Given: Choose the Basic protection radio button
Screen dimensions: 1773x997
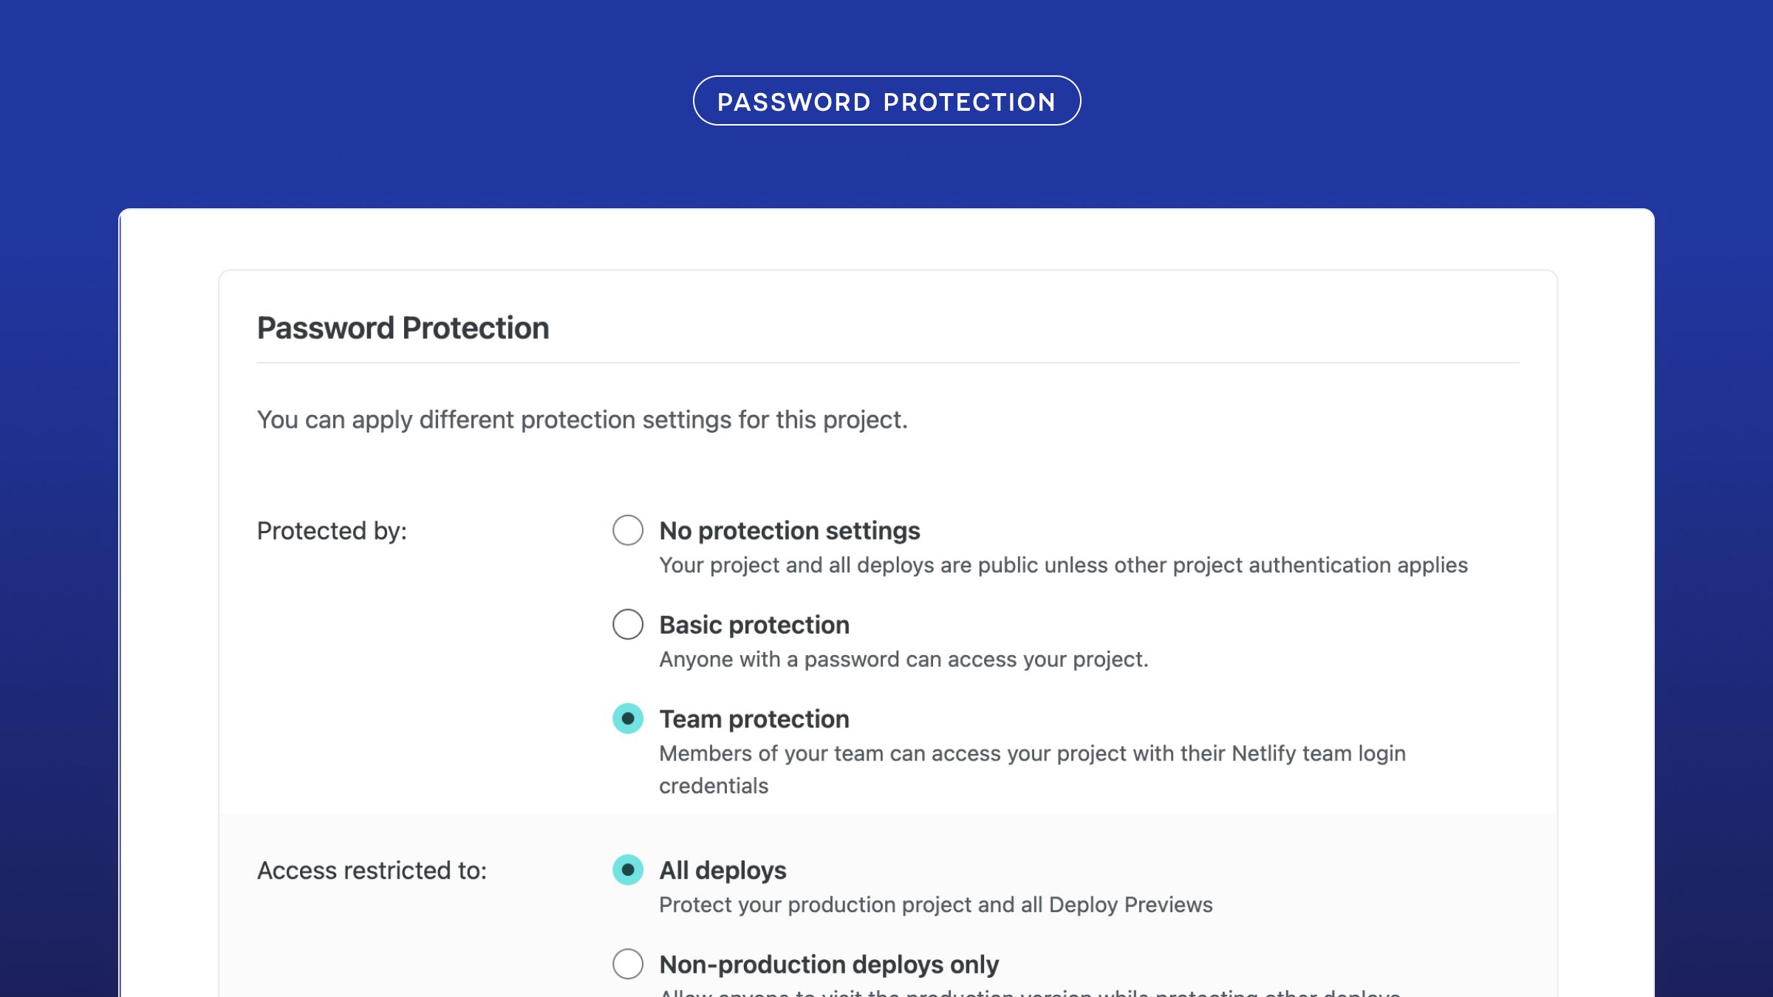Looking at the screenshot, I should pyautogui.click(x=628, y=624).
